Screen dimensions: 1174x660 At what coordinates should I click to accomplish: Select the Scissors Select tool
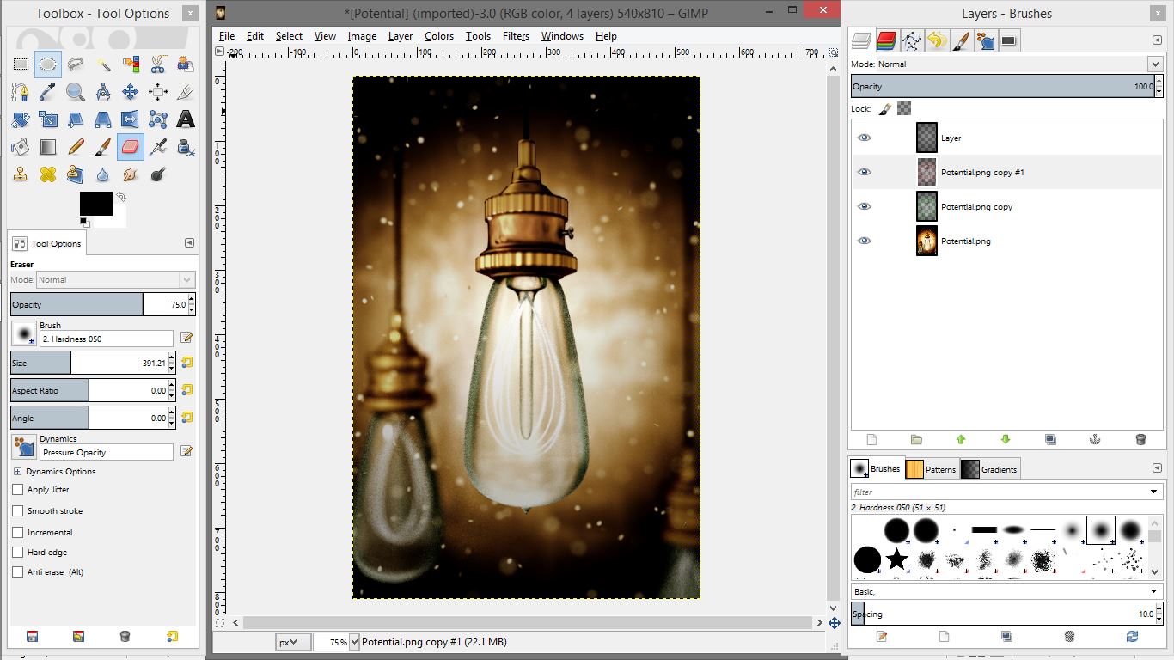158,64
